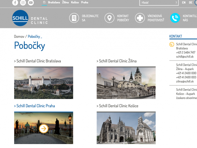
Task: Open the YouTube social icon
Action: click(31, 3)
